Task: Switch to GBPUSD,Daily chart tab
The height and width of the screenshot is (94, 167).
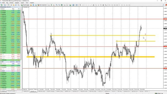Action: point(42,91)
